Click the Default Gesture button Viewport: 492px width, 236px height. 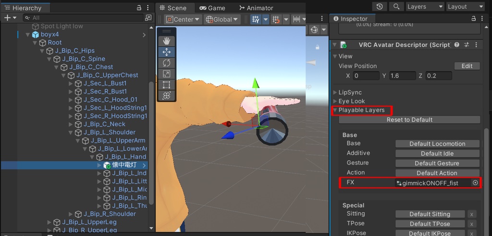[437, 163]
